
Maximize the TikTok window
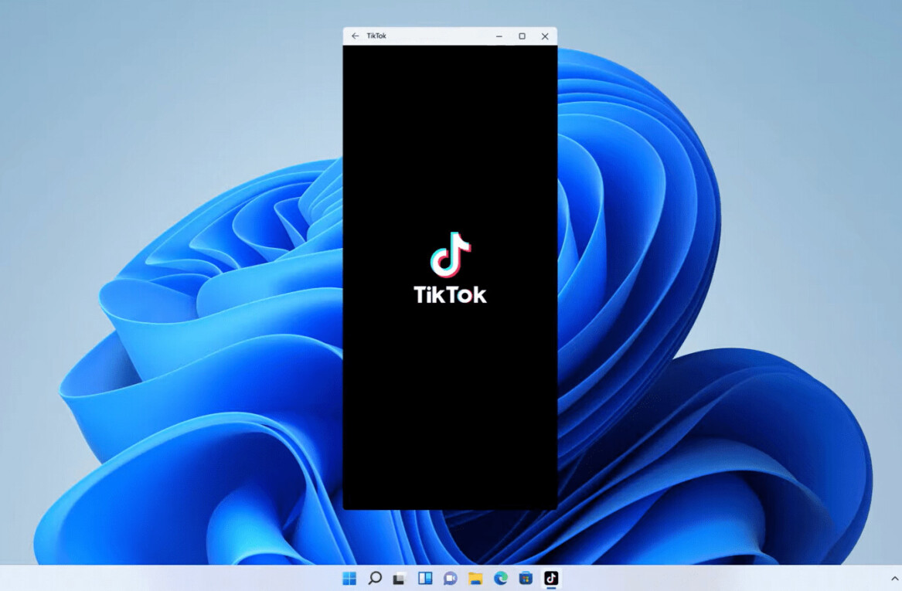click(x=522, y=36)
